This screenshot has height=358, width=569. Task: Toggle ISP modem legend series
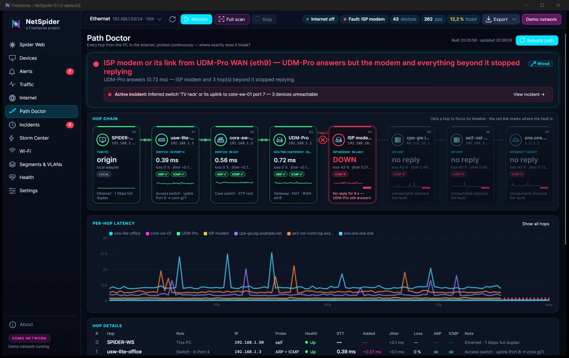216,233
